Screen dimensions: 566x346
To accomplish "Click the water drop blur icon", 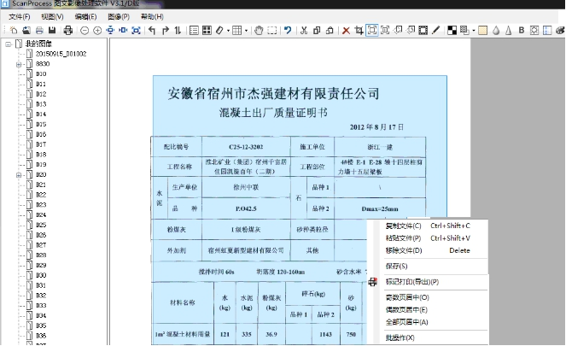I will pos(496,31).
